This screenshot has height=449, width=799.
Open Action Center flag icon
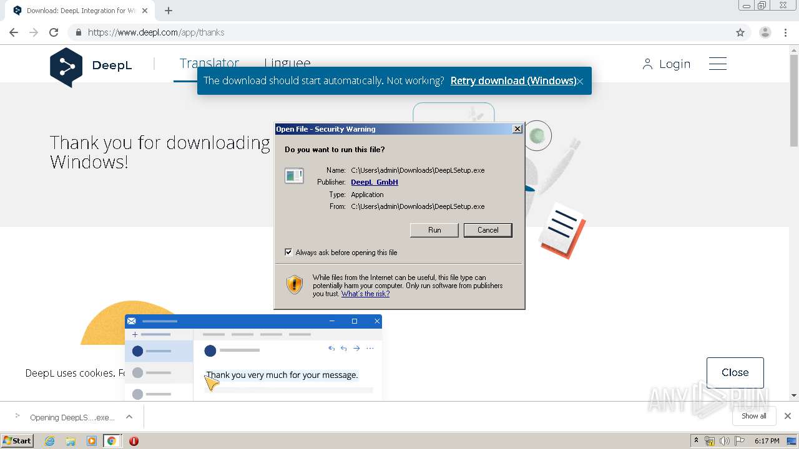pos(740,441)
